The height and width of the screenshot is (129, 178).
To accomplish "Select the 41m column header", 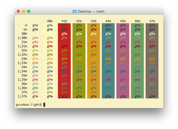I will point(64,21).
